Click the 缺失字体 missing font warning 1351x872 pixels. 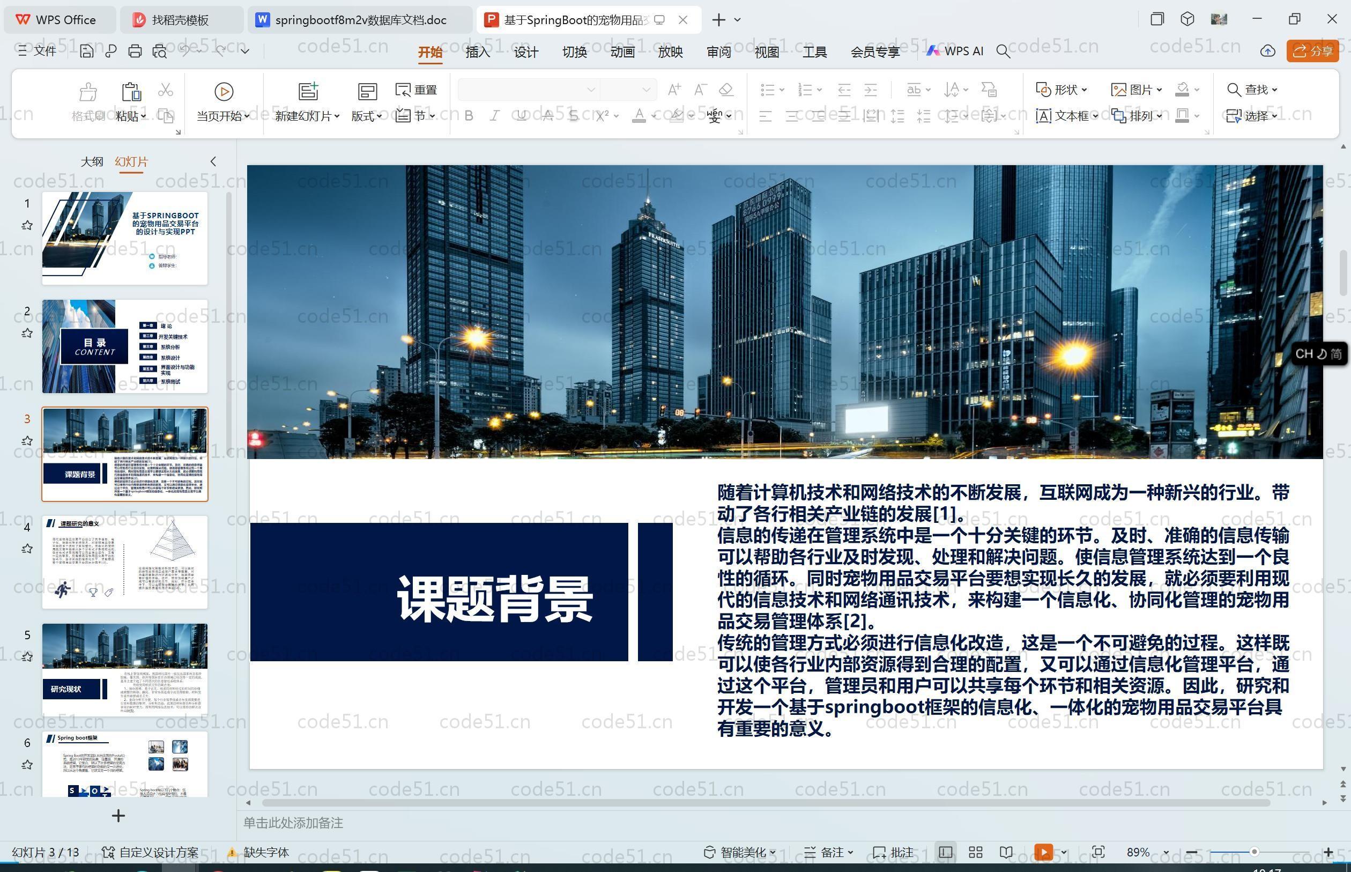(258, 852)
